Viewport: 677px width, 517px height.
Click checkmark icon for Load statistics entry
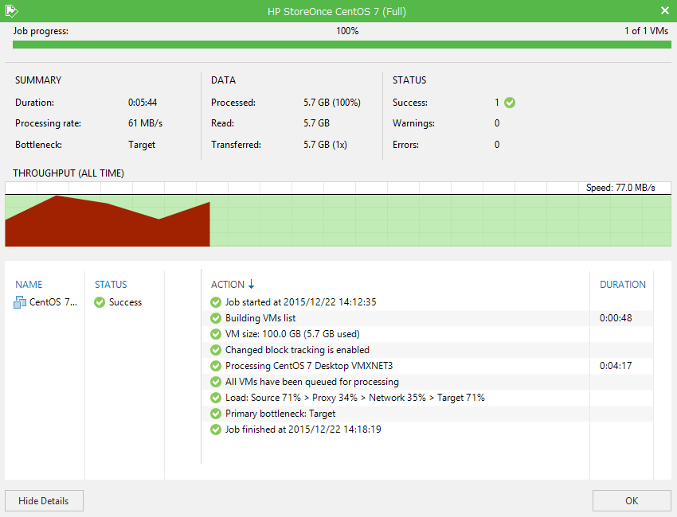coord(216,398)
